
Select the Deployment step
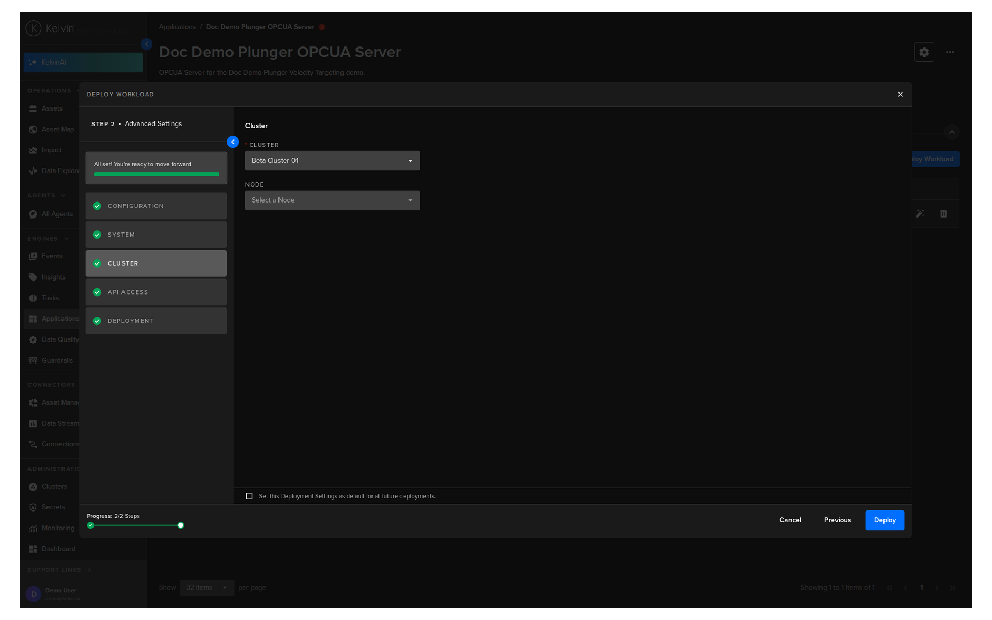[x=156, y=321]
